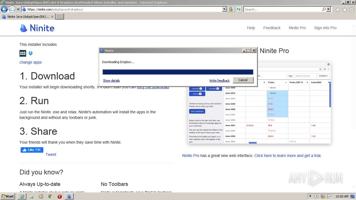Click here to learn more and get a trial
Viewport: 356px width, 200px height.
tap(288, 156)
